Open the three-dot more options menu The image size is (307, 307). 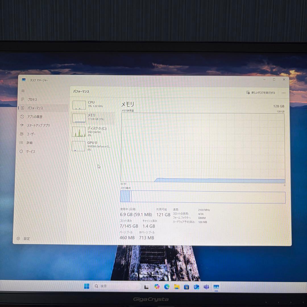[x=283, y=93]
